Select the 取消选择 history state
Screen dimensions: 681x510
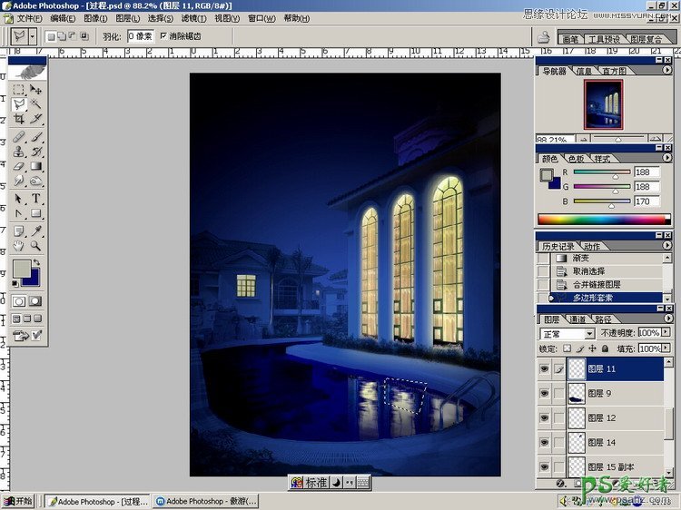(597, 271)
